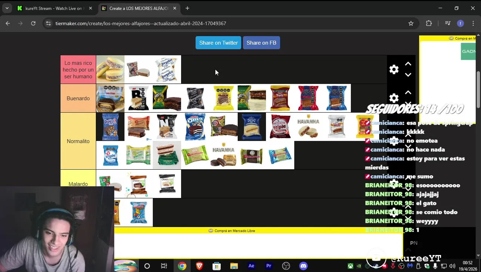
Task: Click the Comprá en Mercado Libre bottom banner
Action: [258, 242]
